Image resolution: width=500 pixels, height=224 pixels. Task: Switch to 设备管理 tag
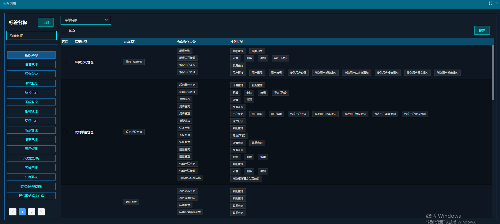pos(31,65)
